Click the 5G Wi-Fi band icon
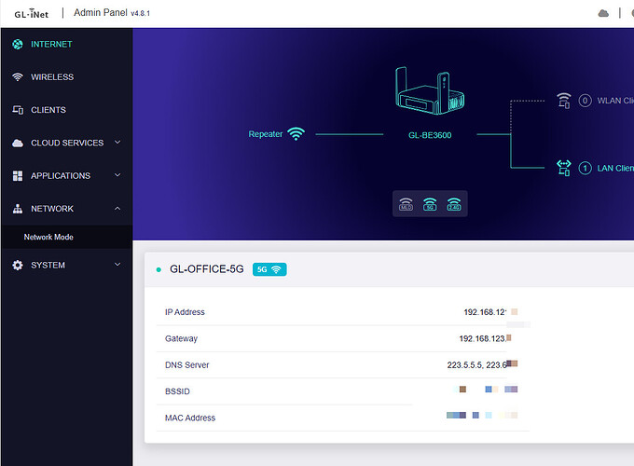This screenshot has width=634, height=466. click(430, 204)
